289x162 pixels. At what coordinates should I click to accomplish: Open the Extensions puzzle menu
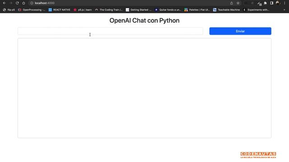click(x=265, y=3)
